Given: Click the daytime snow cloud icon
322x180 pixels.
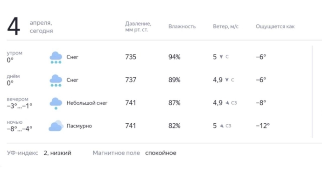Looking at the screenshot, I should point(56,80).
